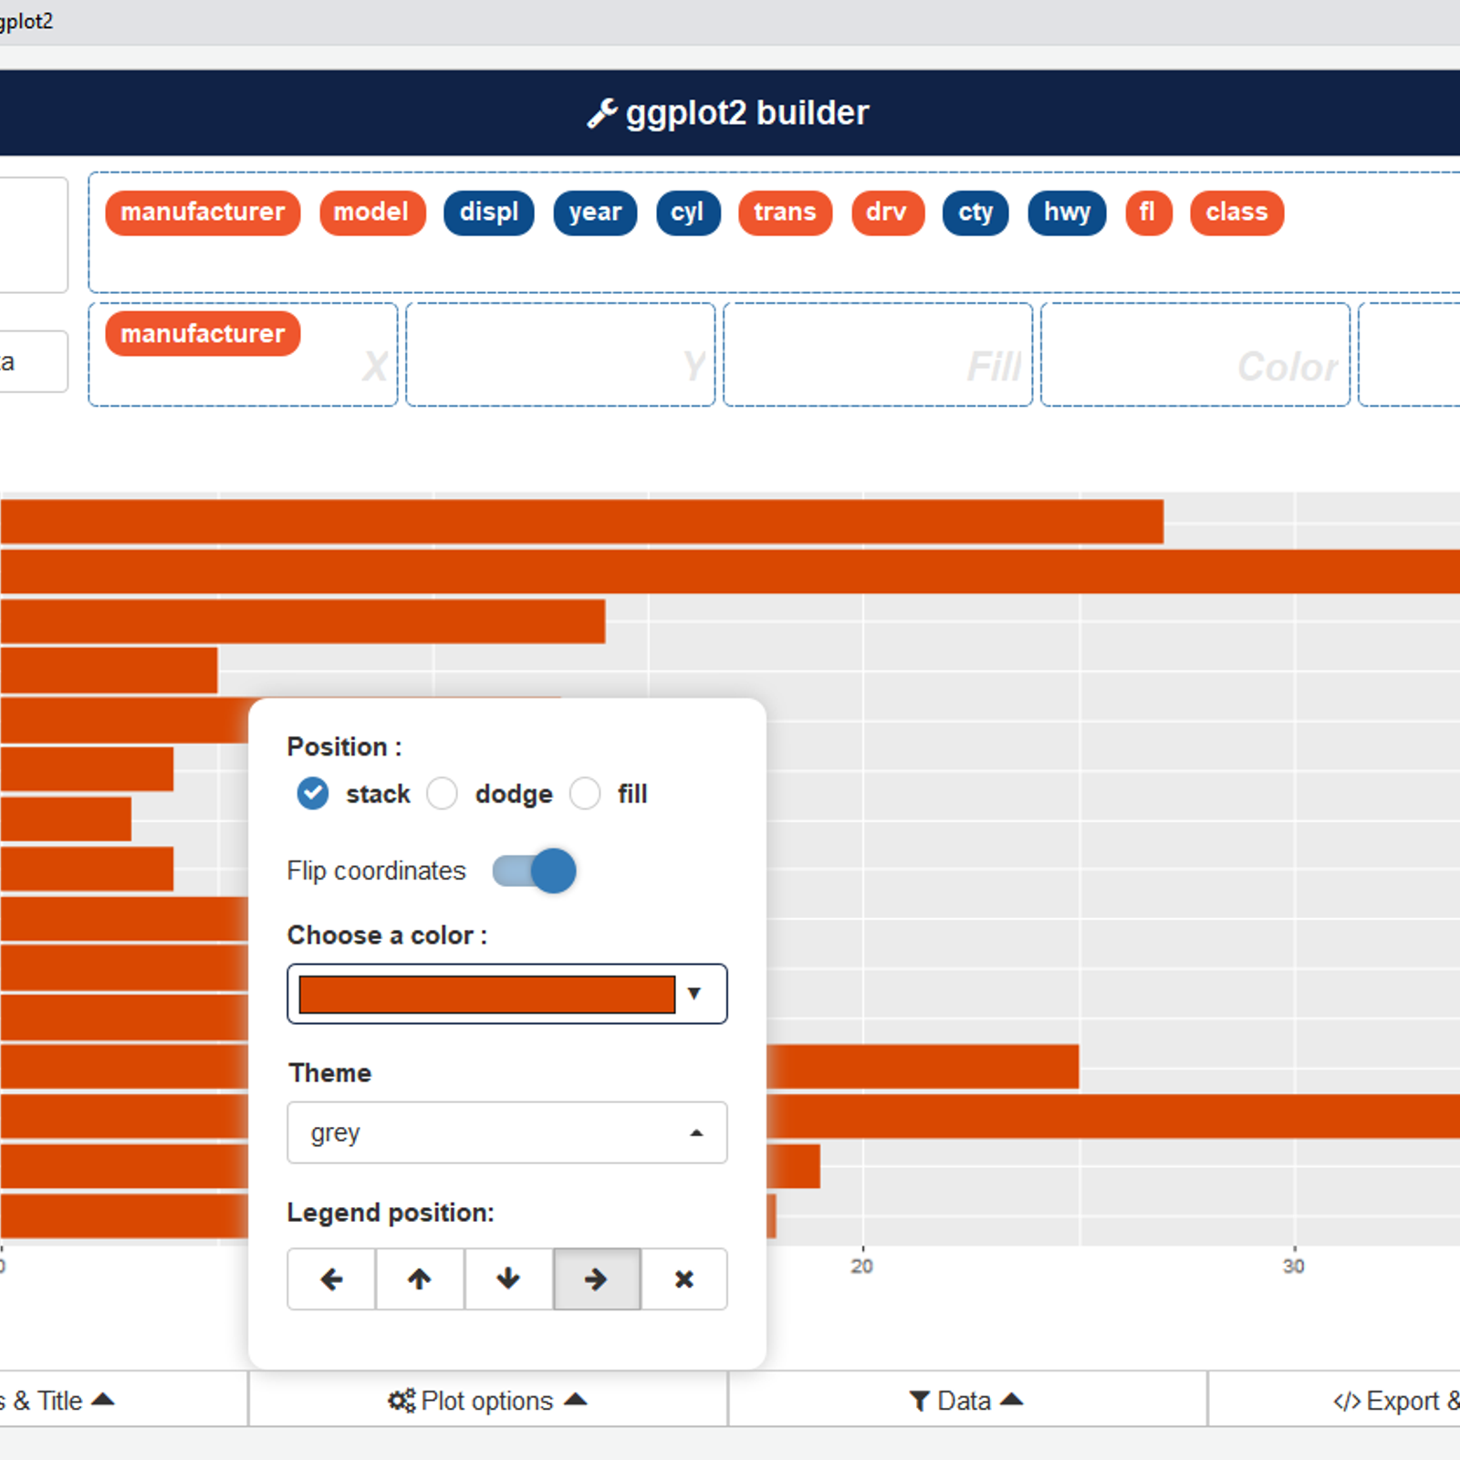Open the color picker dropdown arrow
The width and height of the screenshot is (1460, 1460).
tap(694, 994)
